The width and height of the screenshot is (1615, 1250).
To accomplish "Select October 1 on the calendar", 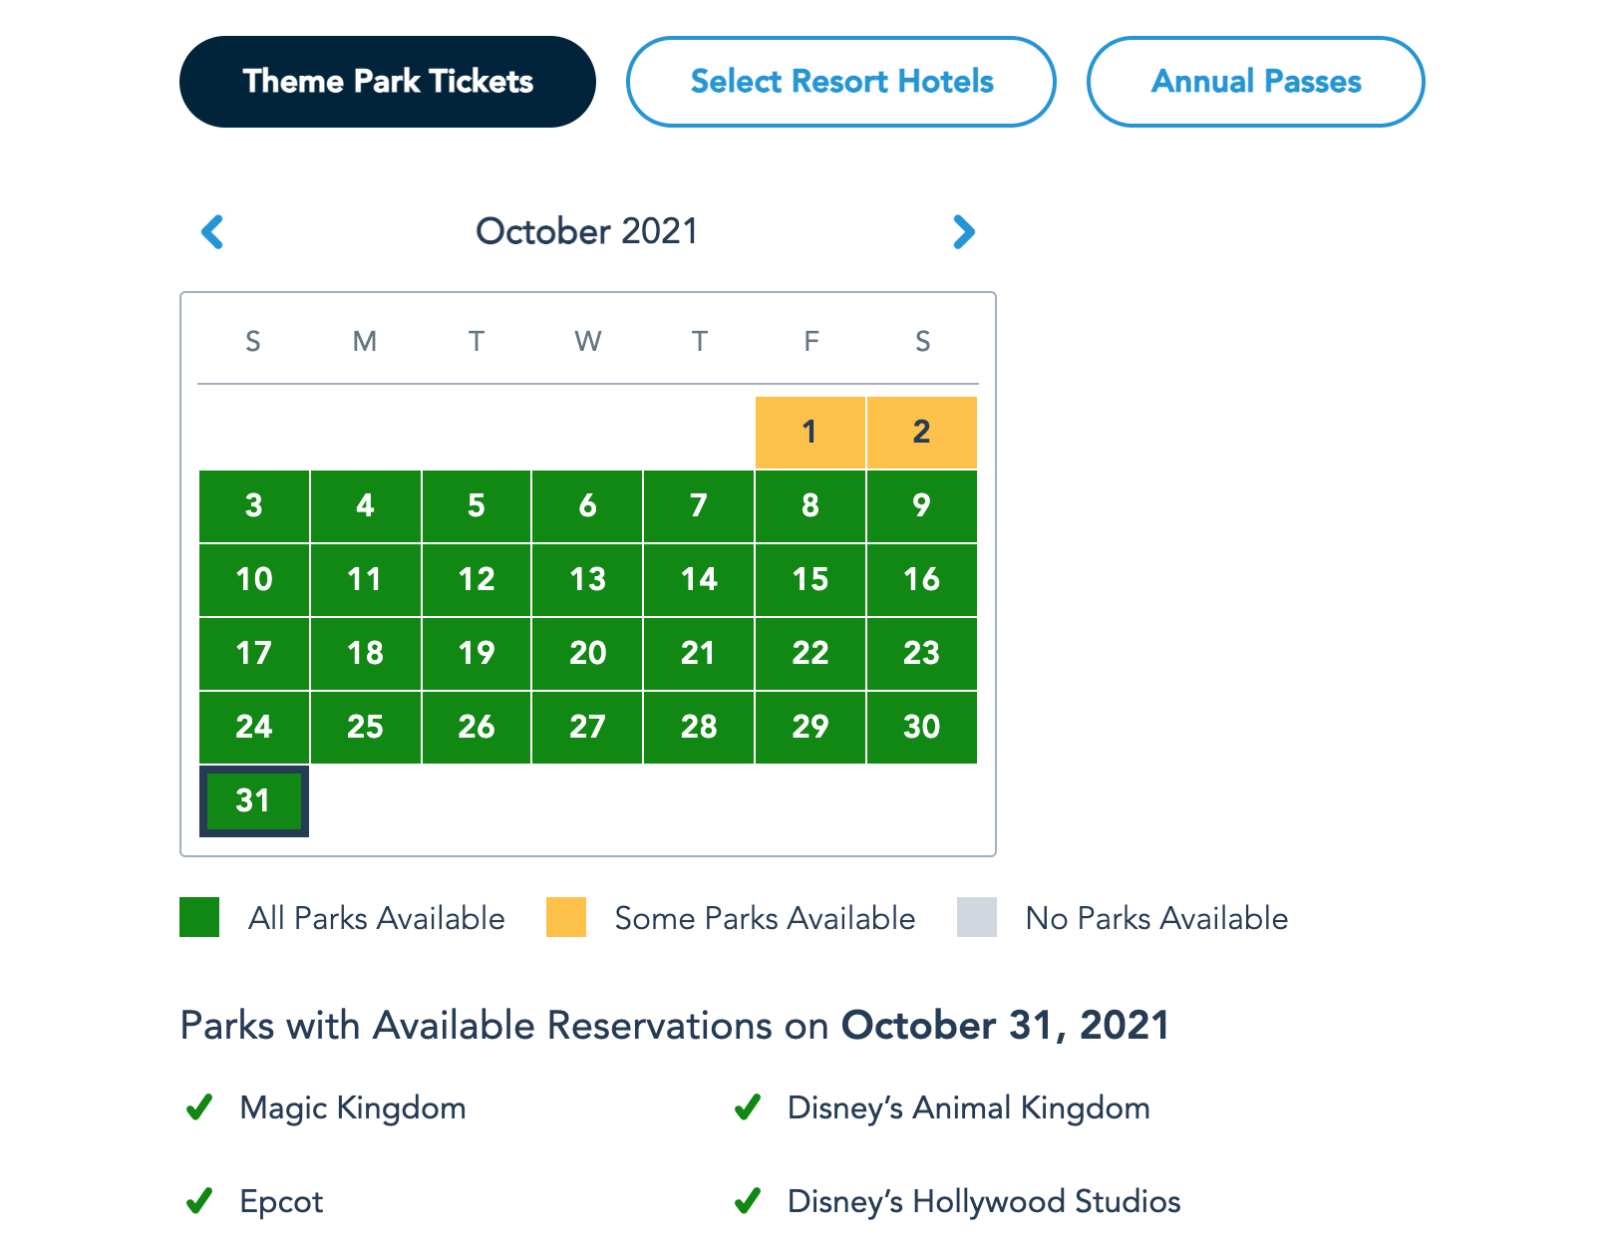I will point(809,433).
